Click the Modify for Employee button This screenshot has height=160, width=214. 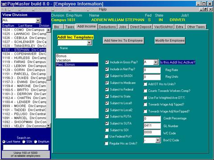170,40
